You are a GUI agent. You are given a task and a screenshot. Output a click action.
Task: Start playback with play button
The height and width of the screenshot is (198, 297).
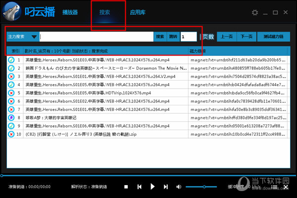152,187
